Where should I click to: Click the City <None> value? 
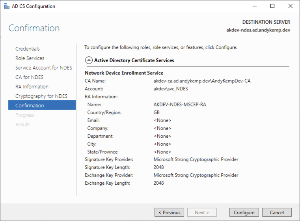[x=162, y=144]
